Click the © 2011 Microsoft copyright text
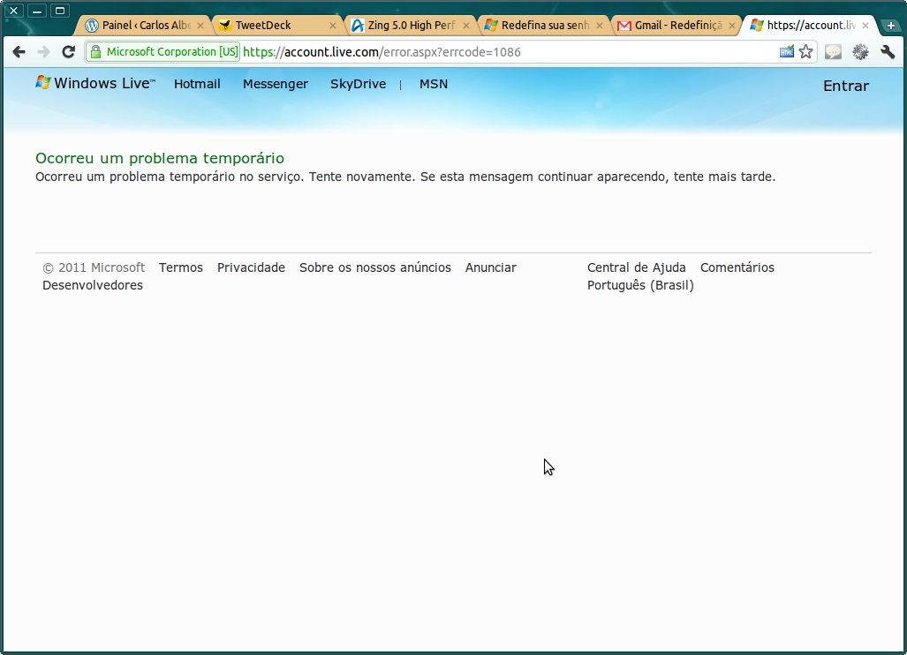The height and width of the screenshot is (655, 907). (x=94, y=267)
